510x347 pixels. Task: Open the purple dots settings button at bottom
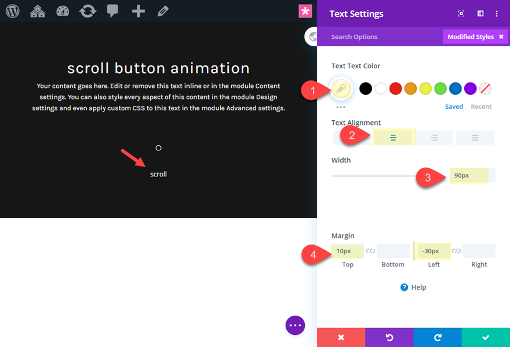coord(295,325)
